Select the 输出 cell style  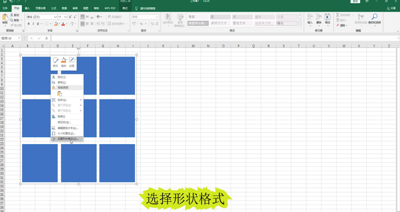[x=287, y=23]
